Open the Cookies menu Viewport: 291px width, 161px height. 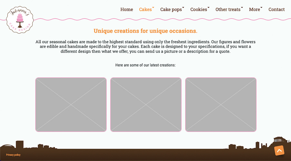[198, 9]
